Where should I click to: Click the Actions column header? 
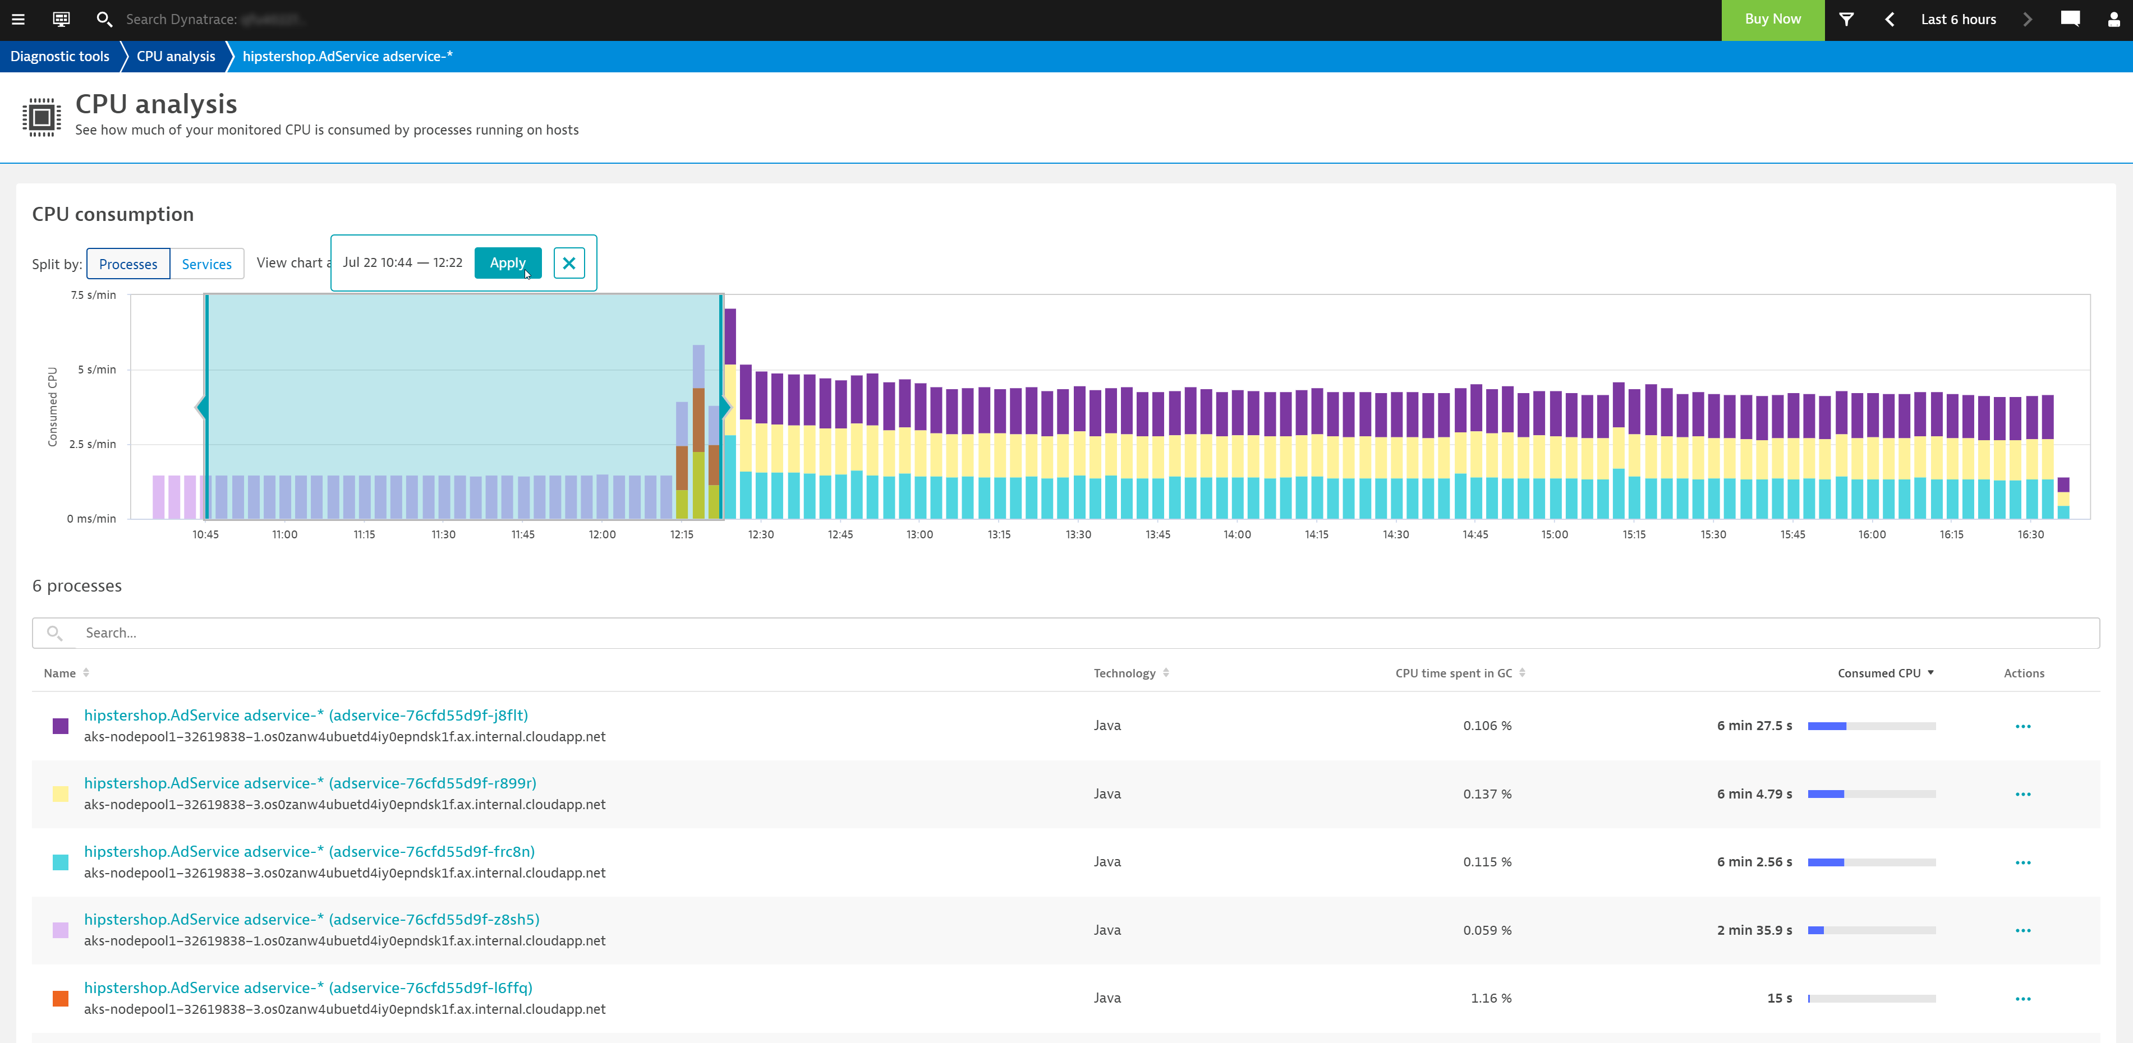(2024, 673)
